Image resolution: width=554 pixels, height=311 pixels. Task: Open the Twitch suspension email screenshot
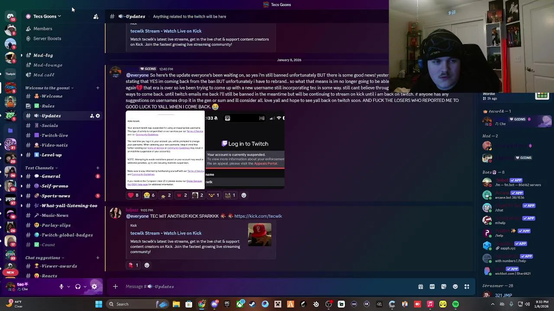pos(165,150)
